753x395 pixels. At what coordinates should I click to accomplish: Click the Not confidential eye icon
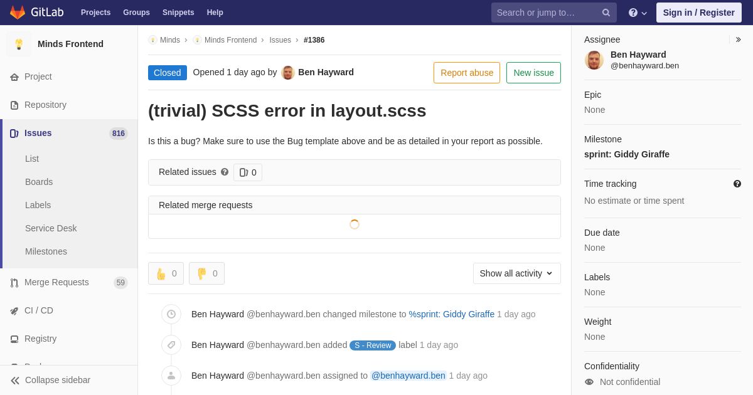point(589,382)
